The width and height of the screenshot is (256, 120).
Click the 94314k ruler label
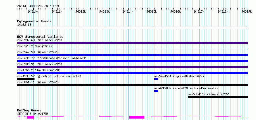tap(128, 11)
